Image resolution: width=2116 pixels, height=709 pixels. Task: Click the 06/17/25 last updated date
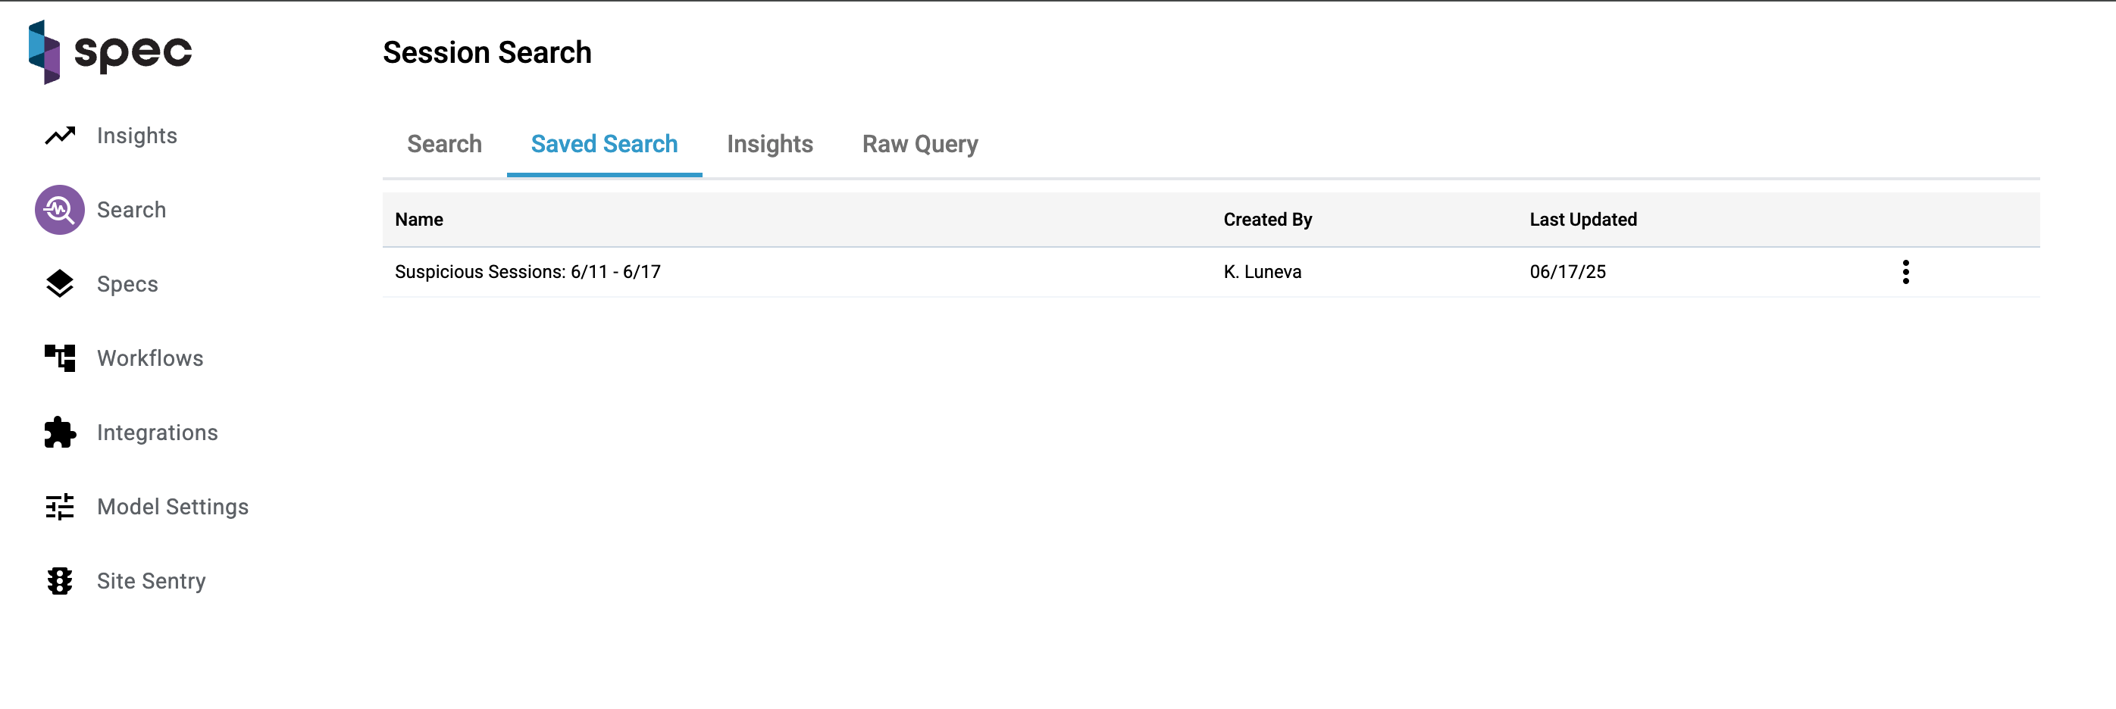pyautogui.click(x=1567, y=272)
